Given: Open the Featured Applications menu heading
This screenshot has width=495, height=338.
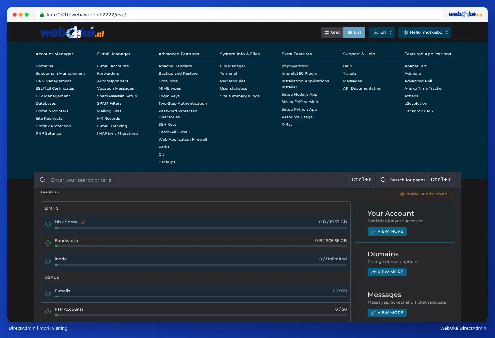Looking at the screenshot, I should pos(428,54).
